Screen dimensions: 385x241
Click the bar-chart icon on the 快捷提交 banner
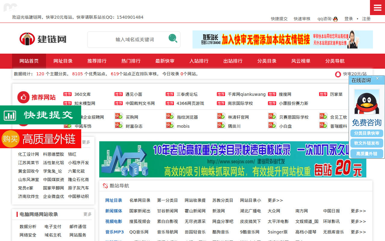10,115
